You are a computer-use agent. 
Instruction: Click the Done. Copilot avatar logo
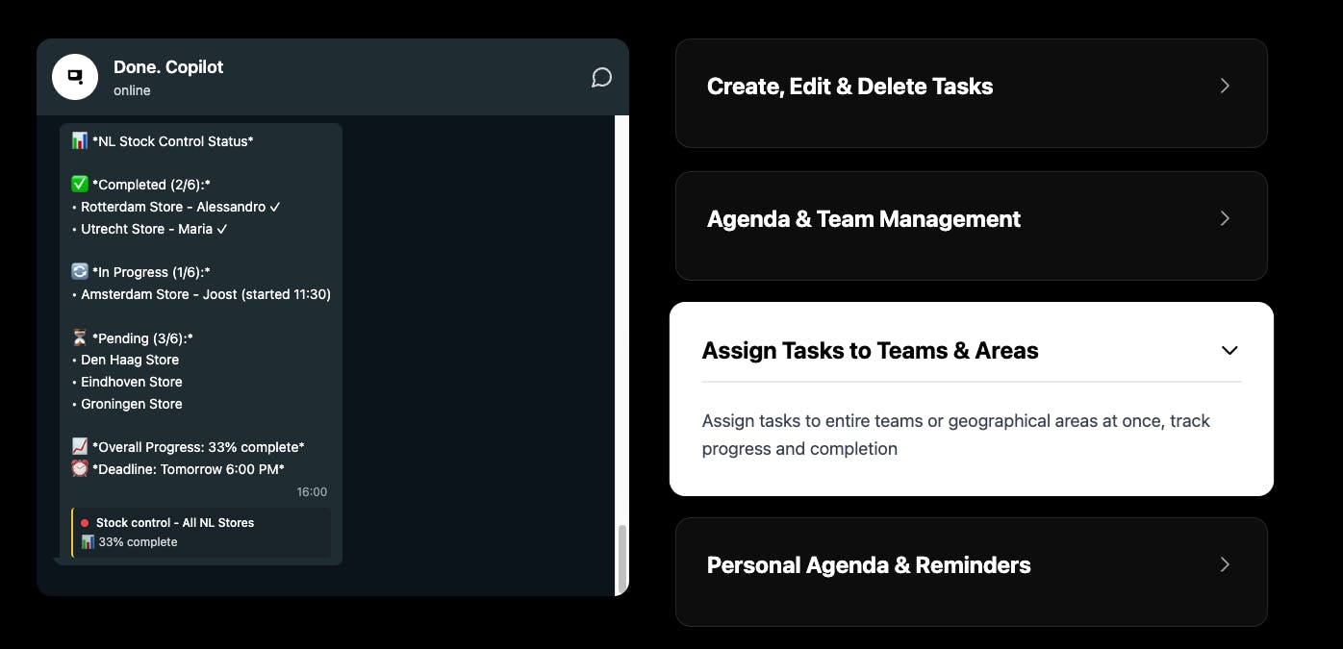click(75, 77)
